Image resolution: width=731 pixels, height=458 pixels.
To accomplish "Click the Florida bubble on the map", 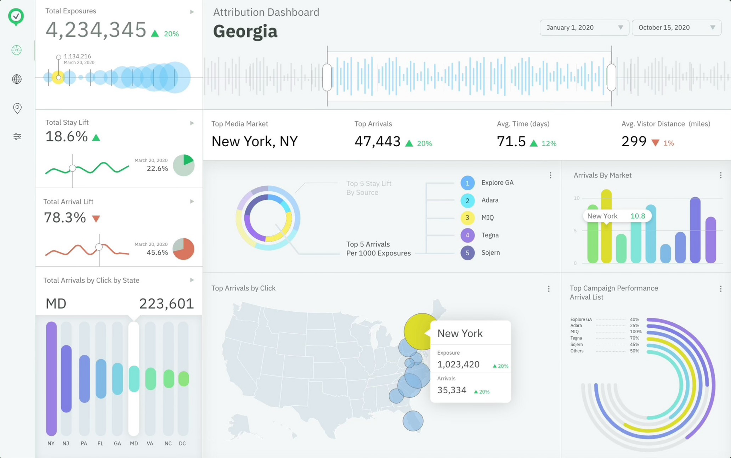I will (x=413, y=421).
